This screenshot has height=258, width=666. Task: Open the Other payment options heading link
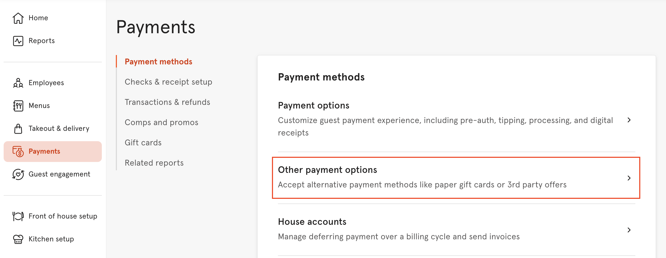click(x=327, y=170)
